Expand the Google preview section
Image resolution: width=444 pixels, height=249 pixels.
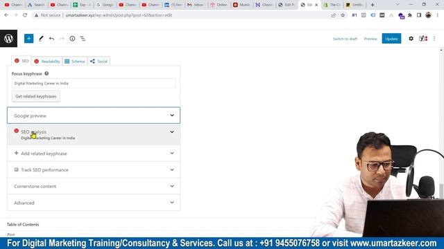tap(94, 116)
